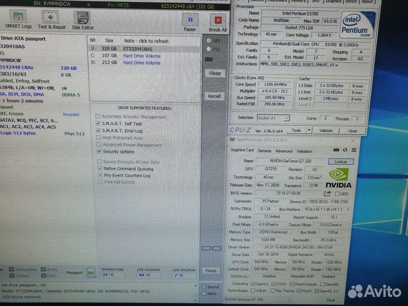Open the Advanced tab in GPU-Z
The image size is (408, 306).
pyautogui.click(x=284, y=151)
